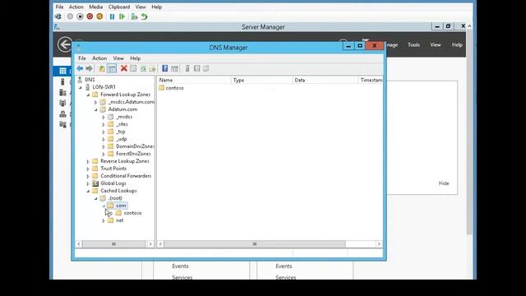Click the DNS root node icon
Viewport: 526px width, 296px height.
tap(80, 80)
